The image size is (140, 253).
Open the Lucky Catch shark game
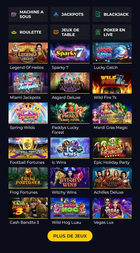point(112,53)
